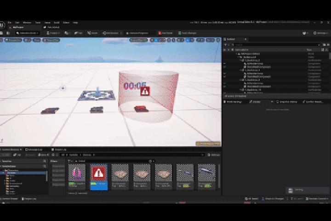This screenshot has height=221, width=331.
Task: Click the Outliner filter icon
Action: (226, 45)
